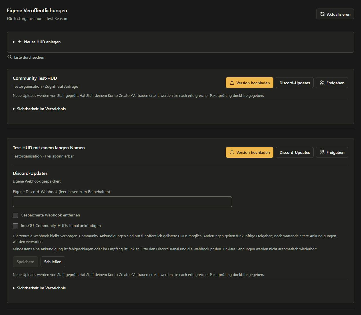Click Testorganisation · Frei abonnierbar text
This screenshot has height=315, width=361.
tap(43, 156)
